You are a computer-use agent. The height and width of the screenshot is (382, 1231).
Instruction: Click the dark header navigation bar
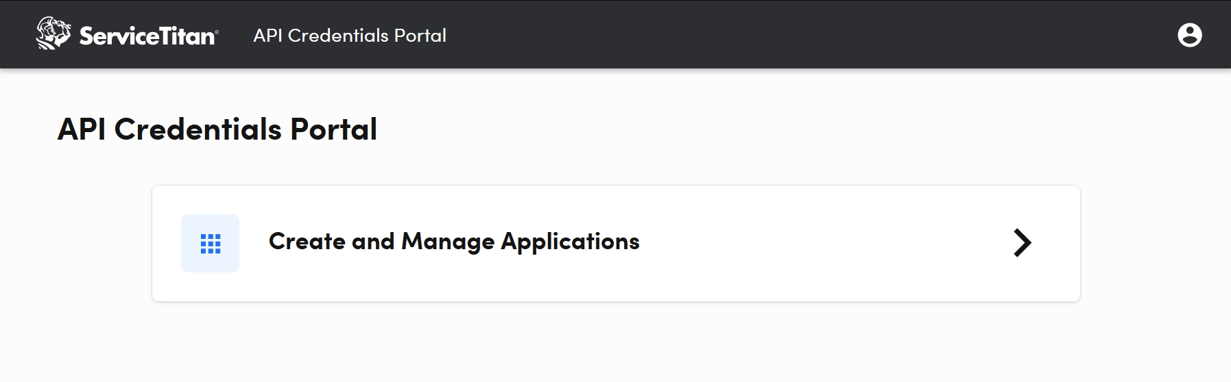click(754, 34)
